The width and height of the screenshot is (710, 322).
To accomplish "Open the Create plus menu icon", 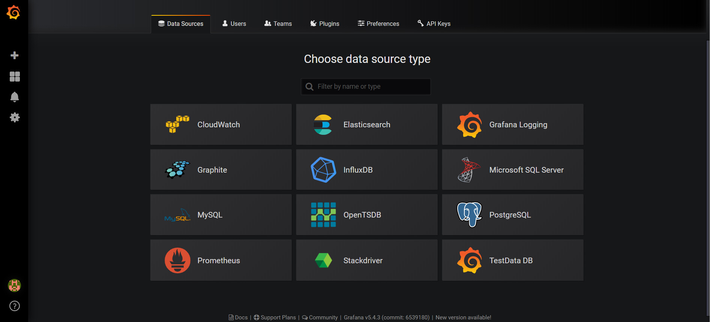I will click(x=15, y=55).
